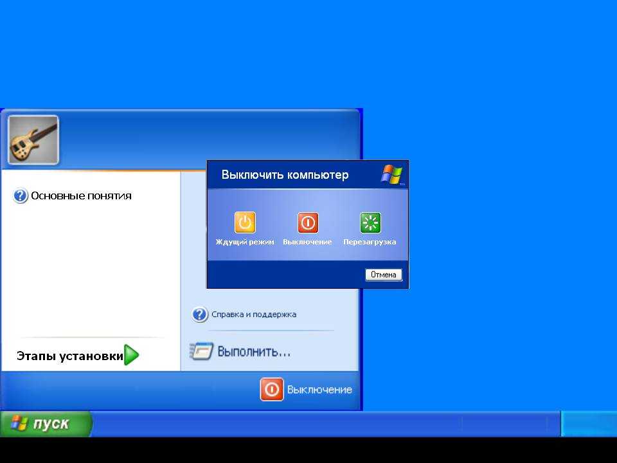Click the red Turn Off icon in dialog
The image size is (617, 463).
click(x=308, y=222)
